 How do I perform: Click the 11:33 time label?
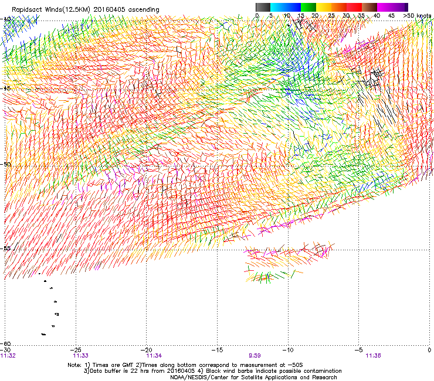click(x=80, y=356)
